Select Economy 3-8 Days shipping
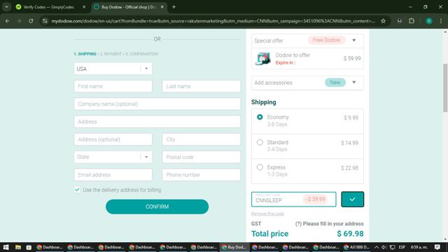448x252 pixels. [x=260, y=117]
